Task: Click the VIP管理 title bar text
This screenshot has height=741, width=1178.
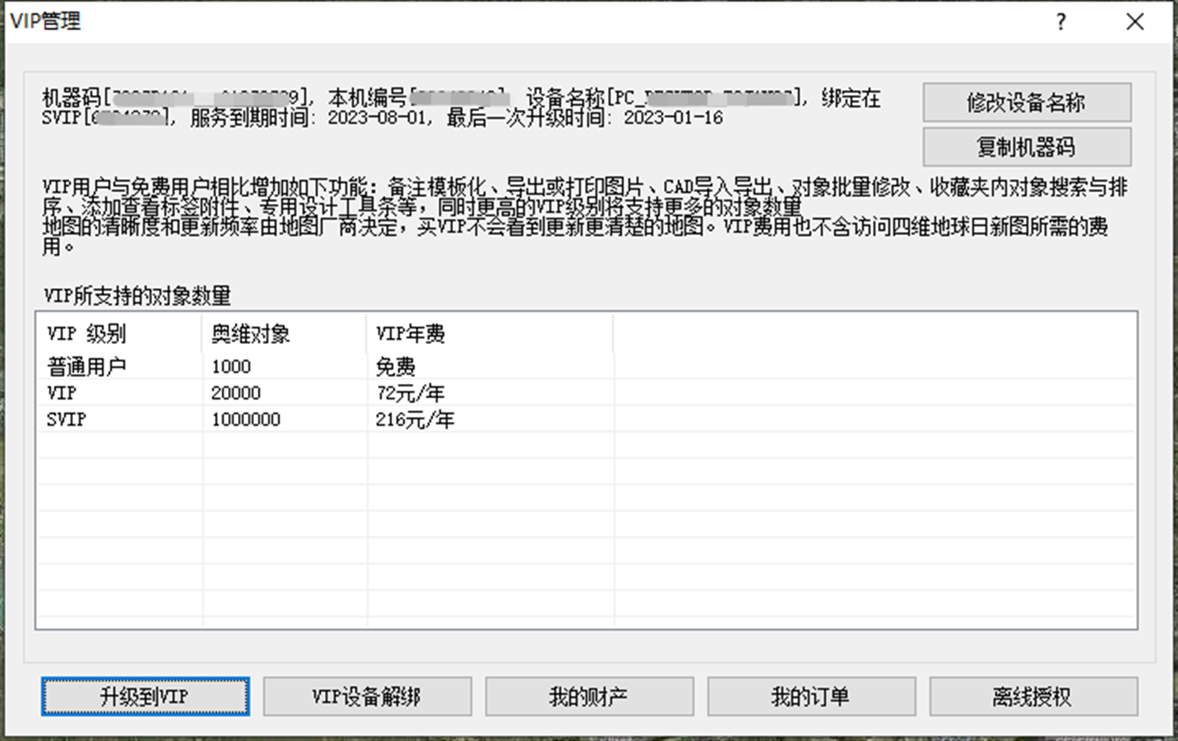Action: click(x=47, y=21)
